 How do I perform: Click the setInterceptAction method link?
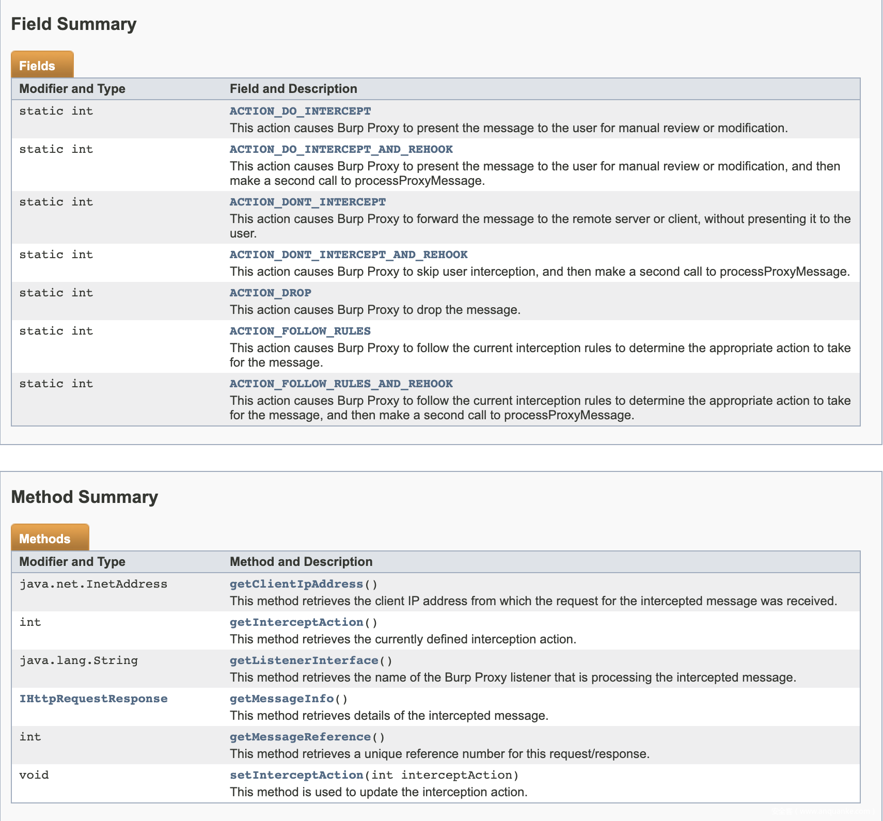point(296,775)
